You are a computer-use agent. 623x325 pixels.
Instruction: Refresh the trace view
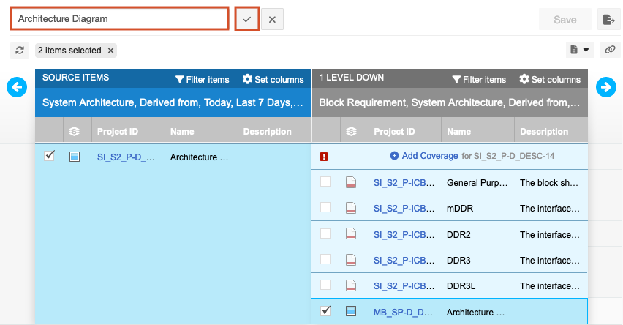(x=20, y=51)
